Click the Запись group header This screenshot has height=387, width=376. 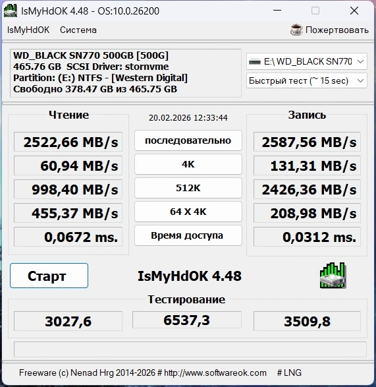(307, 115)
